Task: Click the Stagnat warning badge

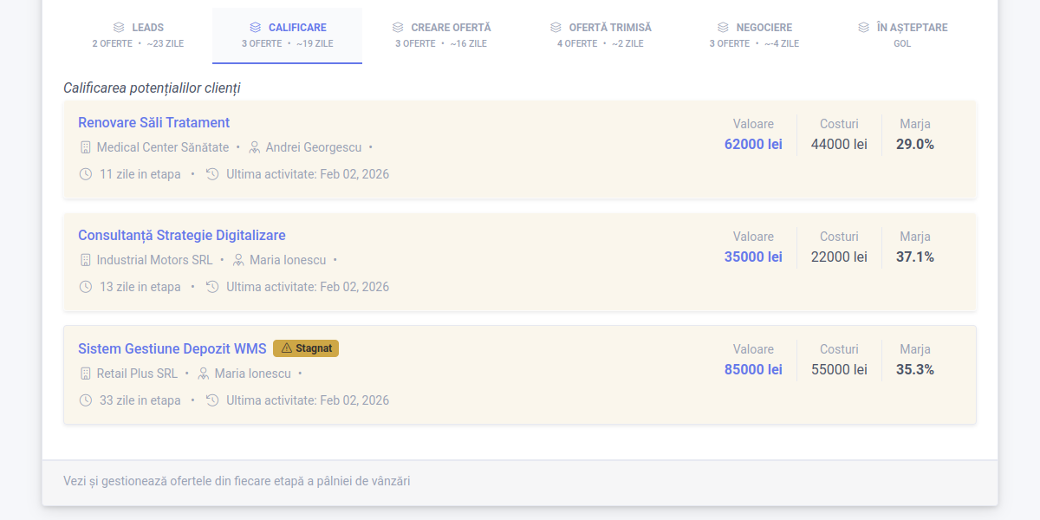Action: [x=306, y=348]
